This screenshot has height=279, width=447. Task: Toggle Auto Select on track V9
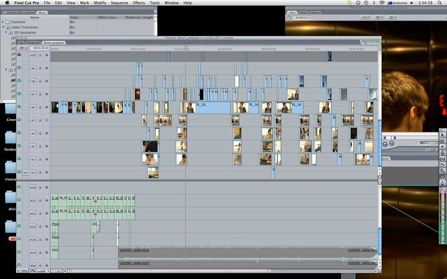[47, 68]
